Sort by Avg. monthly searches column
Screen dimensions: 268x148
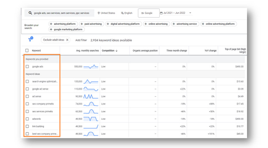[87, 51]
